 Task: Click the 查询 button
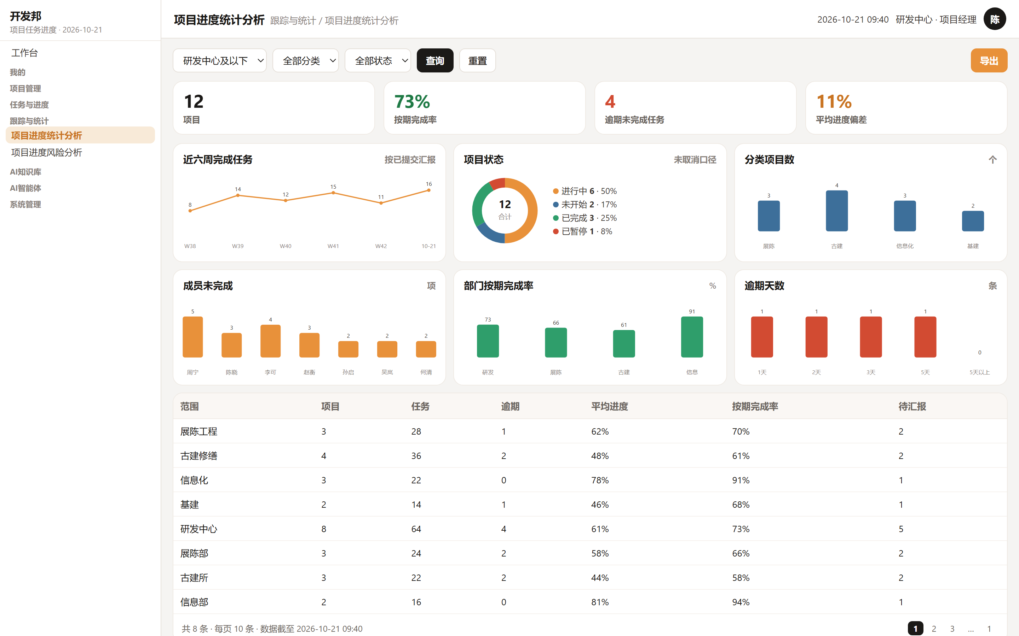click(x=435, y=60)
